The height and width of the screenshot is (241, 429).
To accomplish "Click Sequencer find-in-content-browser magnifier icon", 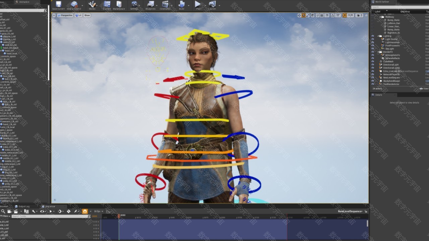I will tap(3, 211).
